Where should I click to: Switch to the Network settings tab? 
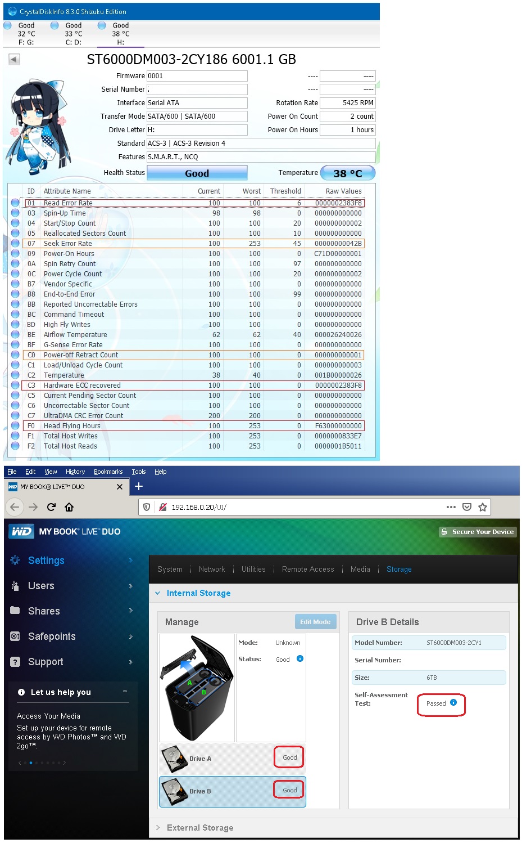point(212,570)
